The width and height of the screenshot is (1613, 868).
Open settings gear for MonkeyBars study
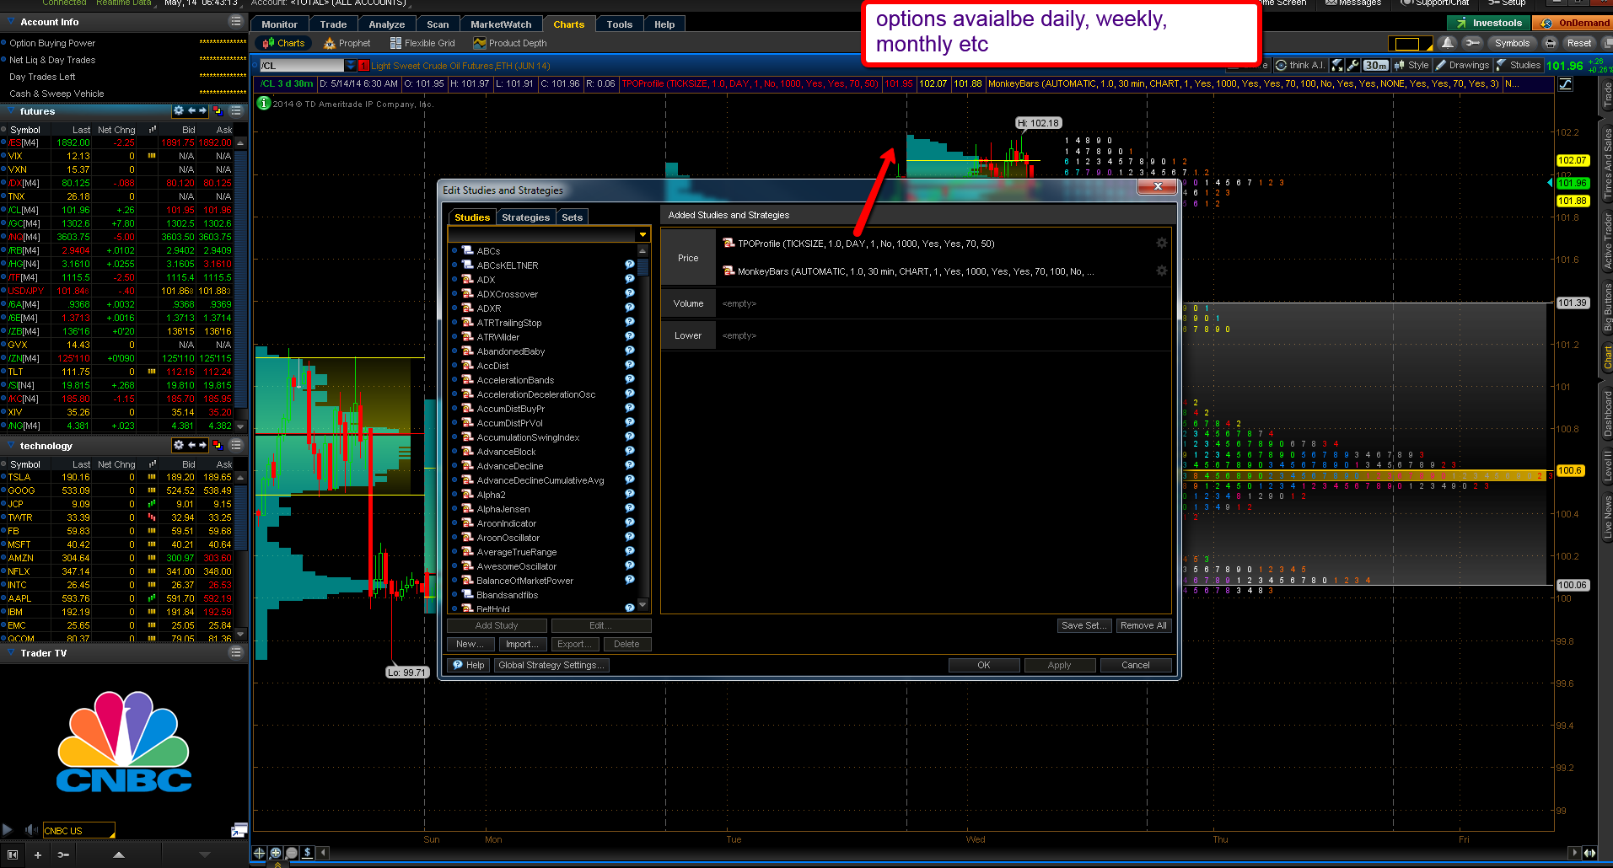tap(1161, 271)
